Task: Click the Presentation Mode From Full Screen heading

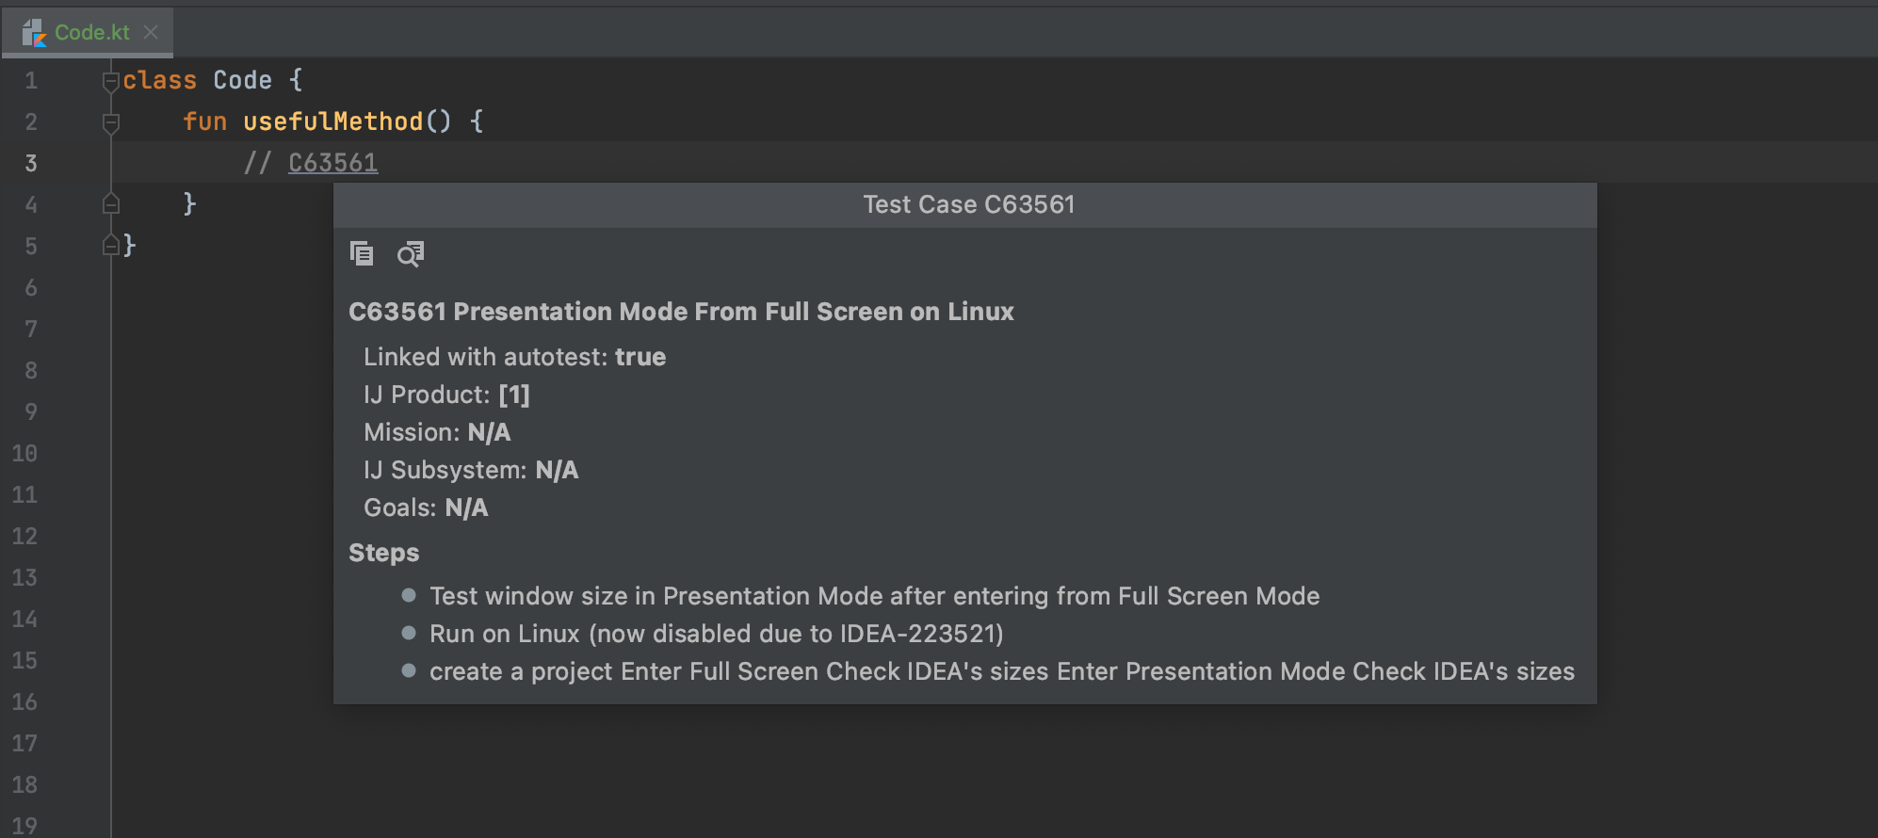Action: coord(733,312)
